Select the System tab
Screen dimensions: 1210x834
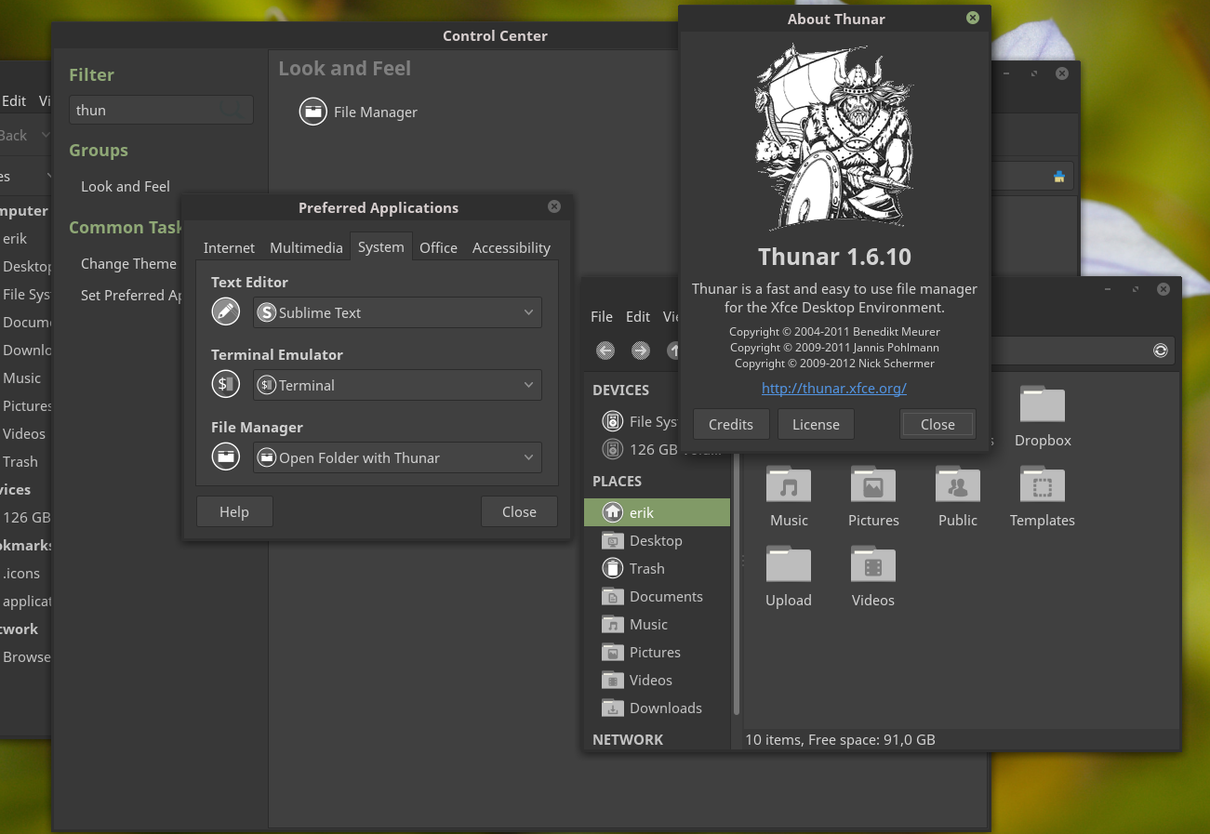tap(381, 246)
